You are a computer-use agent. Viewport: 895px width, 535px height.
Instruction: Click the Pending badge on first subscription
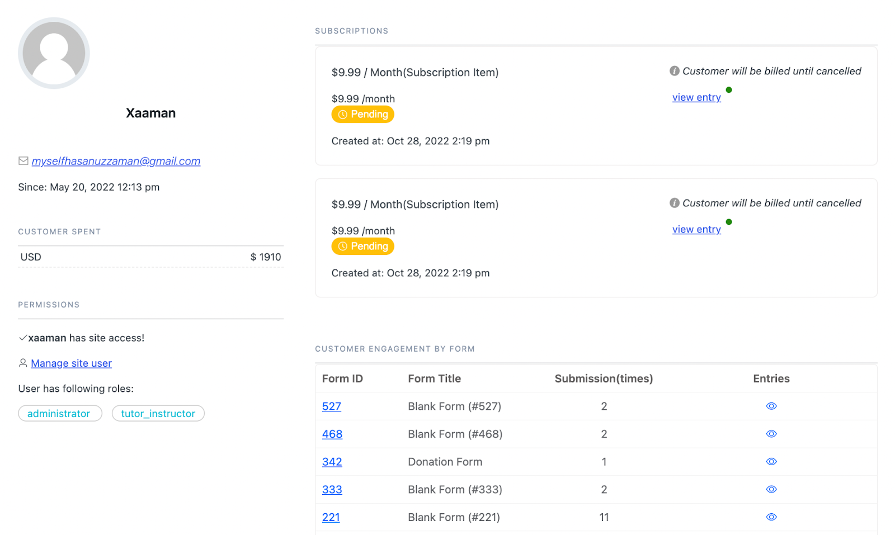pyautogui.click(x=362, y=115)
